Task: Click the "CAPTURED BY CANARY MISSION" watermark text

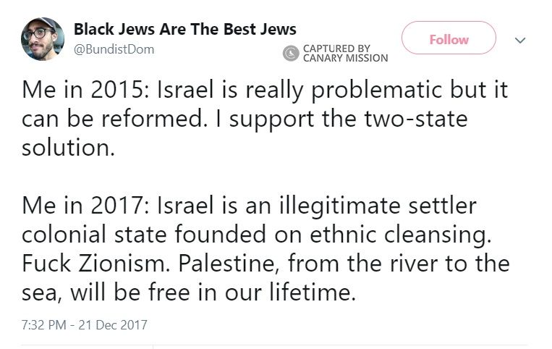Action: tap(344, 53)
